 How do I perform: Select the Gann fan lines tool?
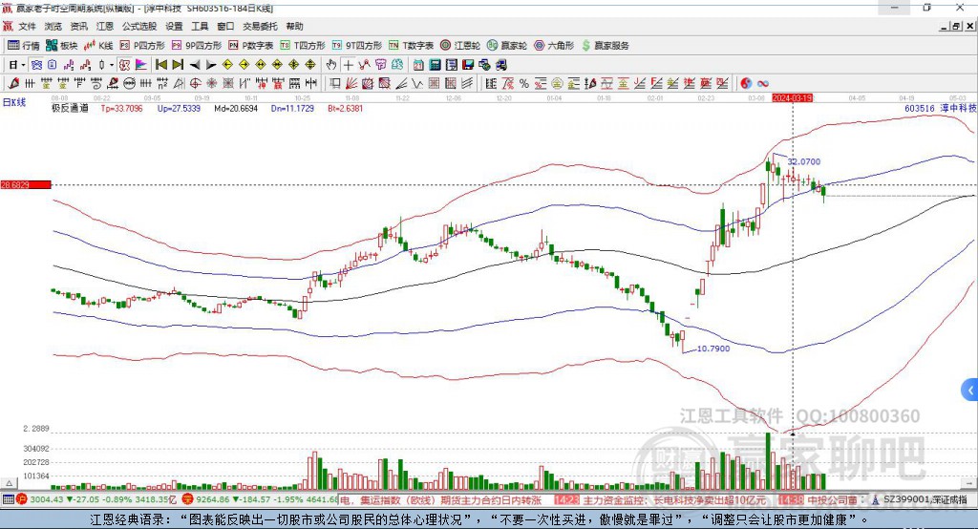(x=351, y=83)
